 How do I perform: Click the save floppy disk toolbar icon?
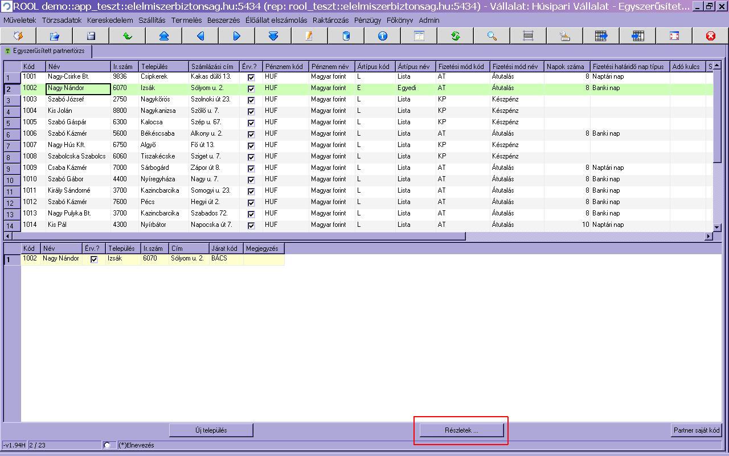tap(91, 36)
